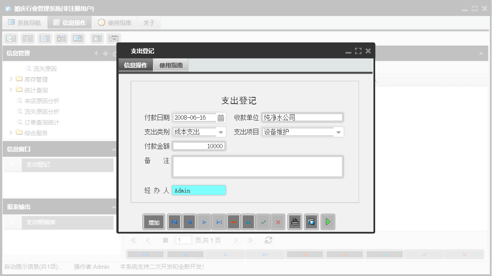This screenshot has height=276, width=492.
Task: Open the 支出类别 dropdown
Action: coord(221,131)
